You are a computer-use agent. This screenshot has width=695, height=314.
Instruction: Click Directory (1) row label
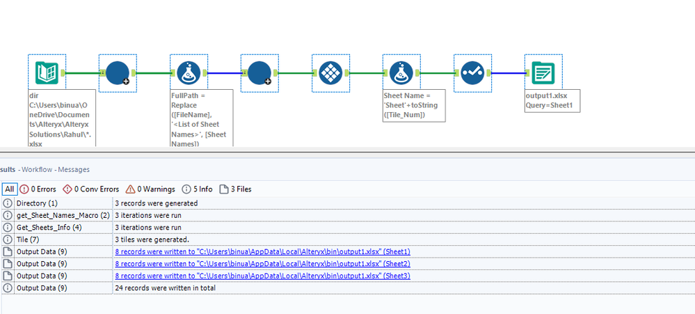[38, 203]
